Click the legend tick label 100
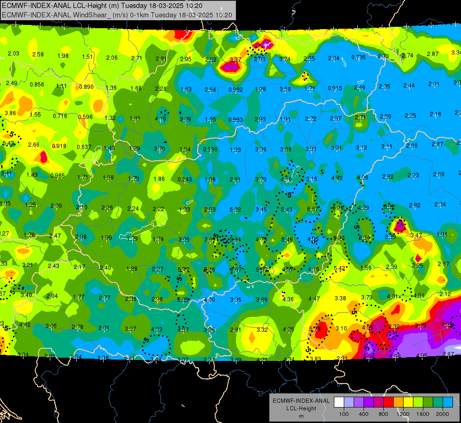 (x=344, y=414)
